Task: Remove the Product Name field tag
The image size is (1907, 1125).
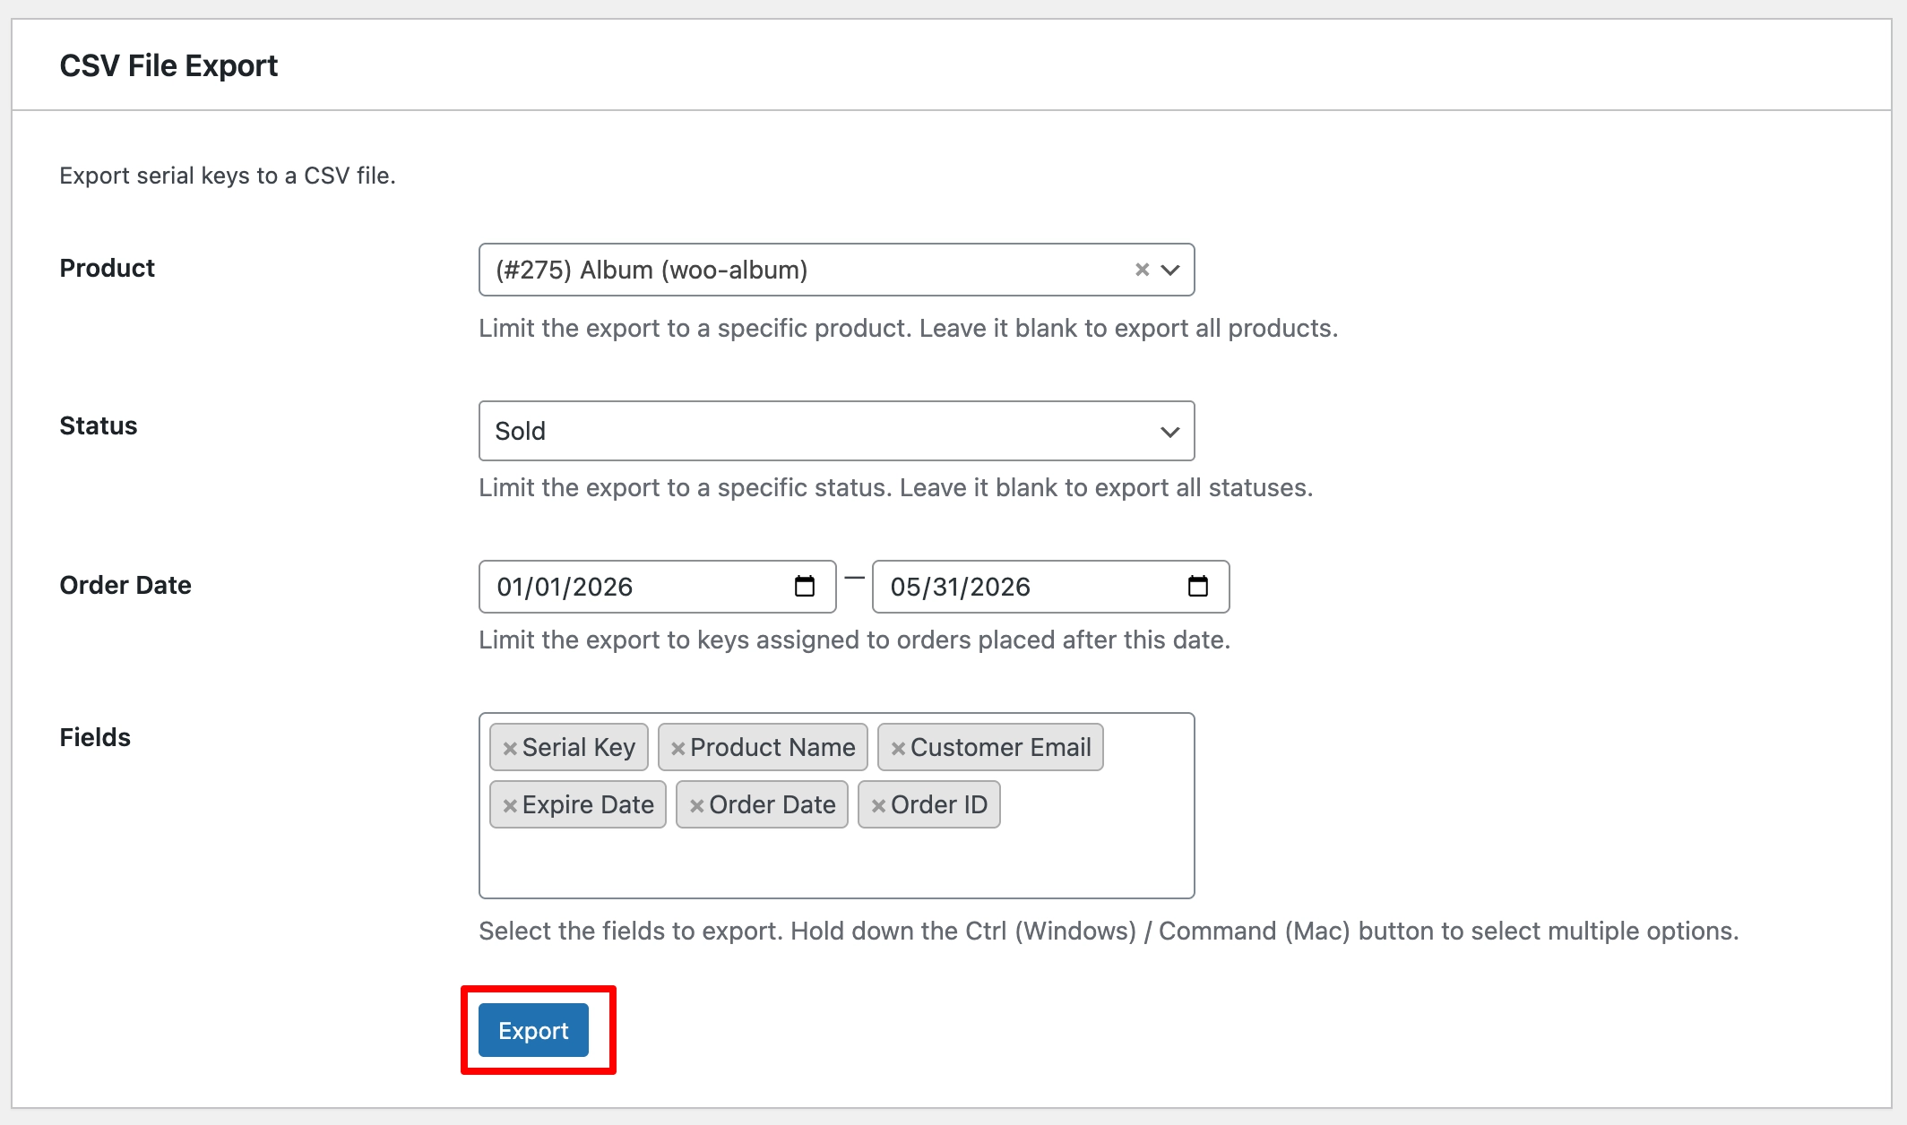Action: point(678,749)
